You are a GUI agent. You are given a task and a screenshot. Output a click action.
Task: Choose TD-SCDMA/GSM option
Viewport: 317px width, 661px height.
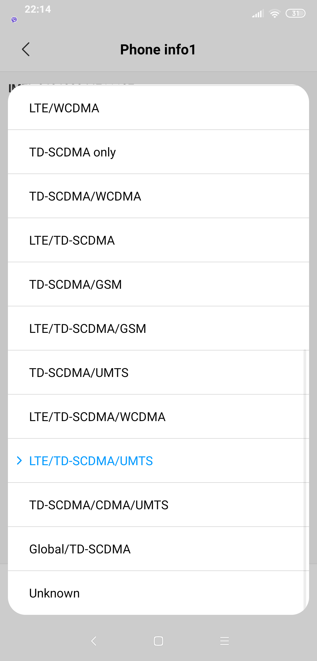tap(158, 285)
